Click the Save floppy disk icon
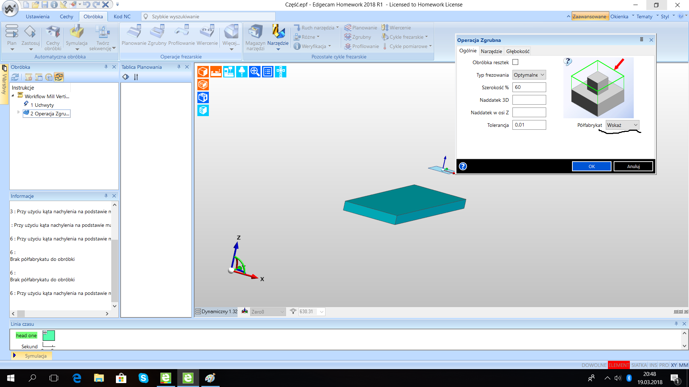689x387 pixels. click(44, 5)
